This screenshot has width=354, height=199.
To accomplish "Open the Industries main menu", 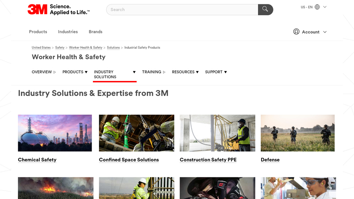I will point(68,32).
